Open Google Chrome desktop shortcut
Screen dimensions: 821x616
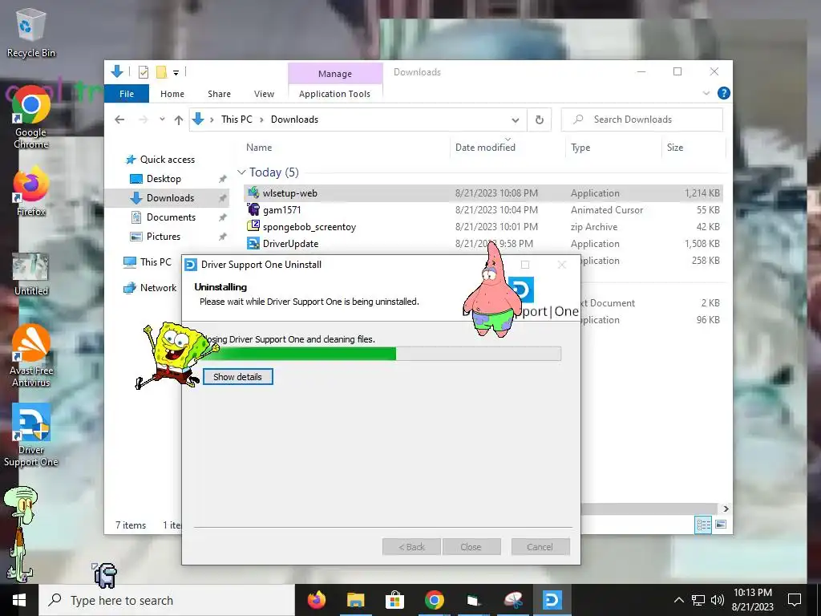click(x=30, y=116)
